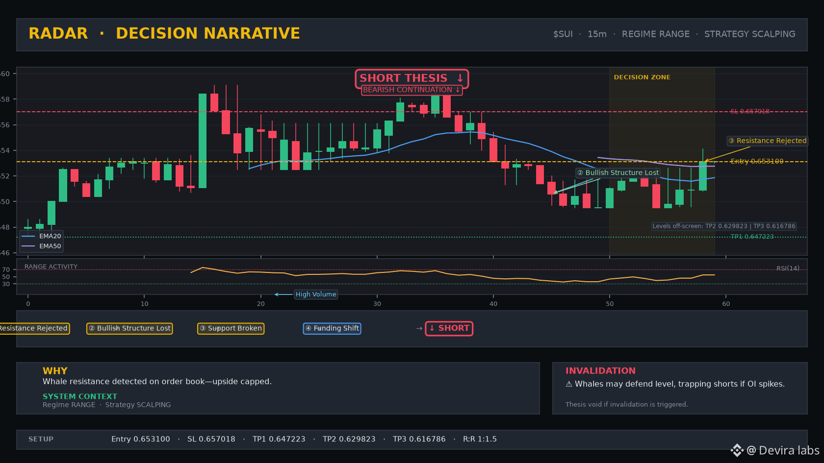Click TP1 0.647223 in the SETUP bar
The width and height of the screenshot is (824, 463).
[279, 439]
